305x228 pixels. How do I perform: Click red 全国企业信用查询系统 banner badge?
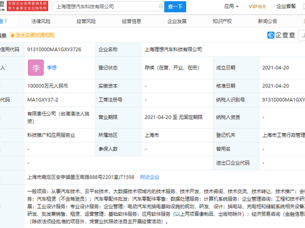(27, 6)
